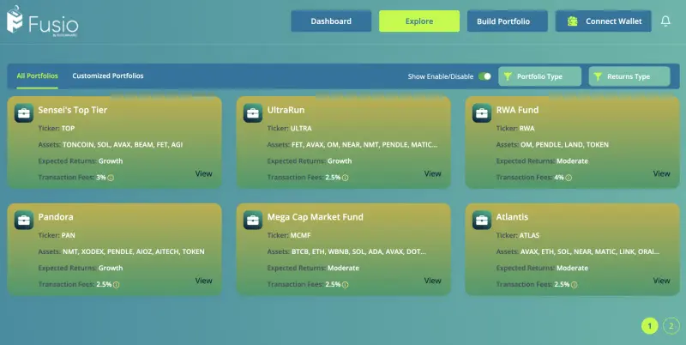Open the Returns Type filter dropdown

pos(629,76)
